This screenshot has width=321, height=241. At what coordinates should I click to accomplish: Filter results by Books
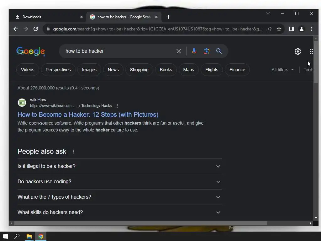pyautogui.click(x=166, y=70)
